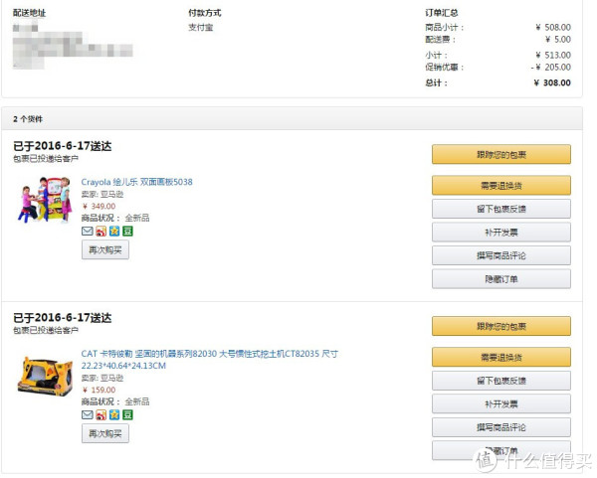Open the Crayola drawing board thumbnail image

click(45, 200)
